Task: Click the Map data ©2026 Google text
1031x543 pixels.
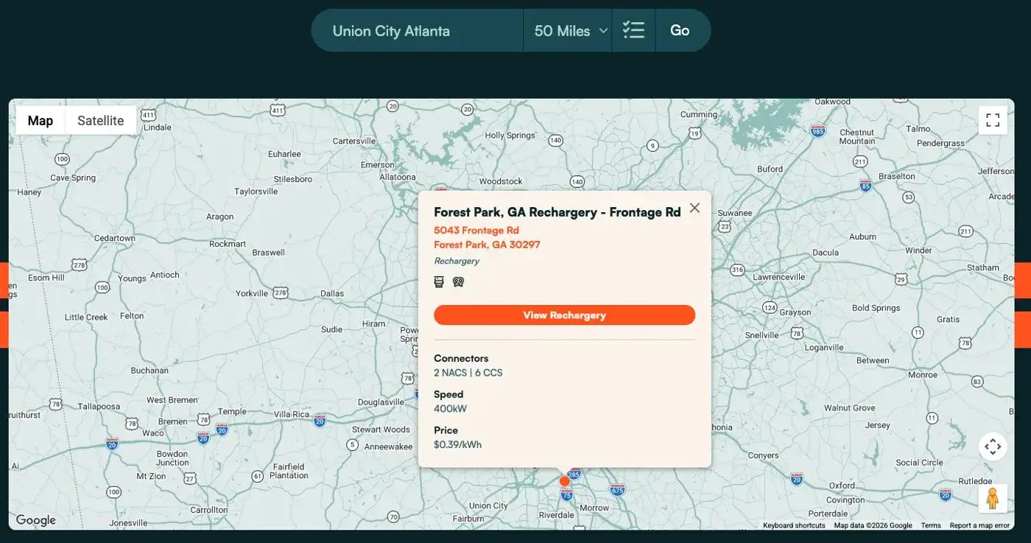Action: (873, 525)
